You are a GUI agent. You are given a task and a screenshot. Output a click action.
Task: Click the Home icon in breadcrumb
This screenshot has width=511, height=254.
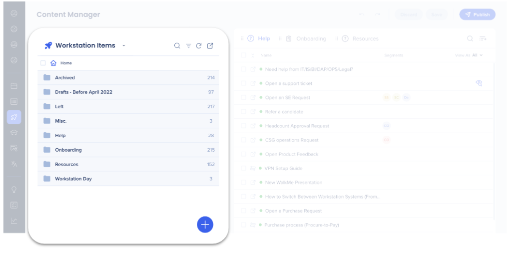coord(53,63)
